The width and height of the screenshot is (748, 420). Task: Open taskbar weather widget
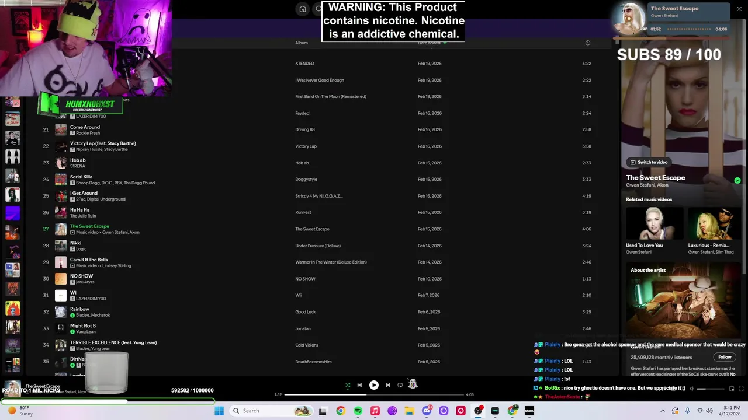coord(19,411)
